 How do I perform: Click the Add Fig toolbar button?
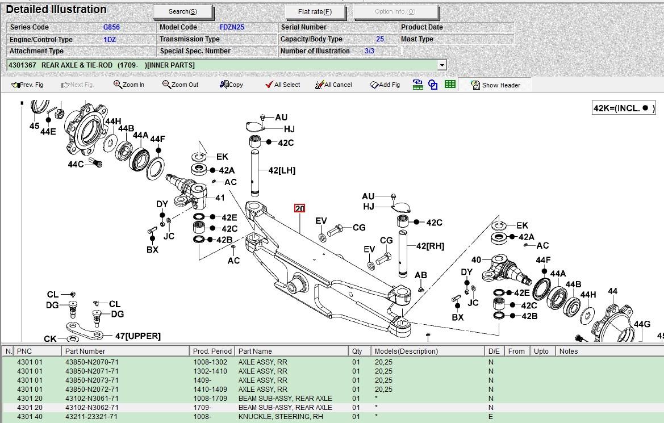[x=385, y=85]
